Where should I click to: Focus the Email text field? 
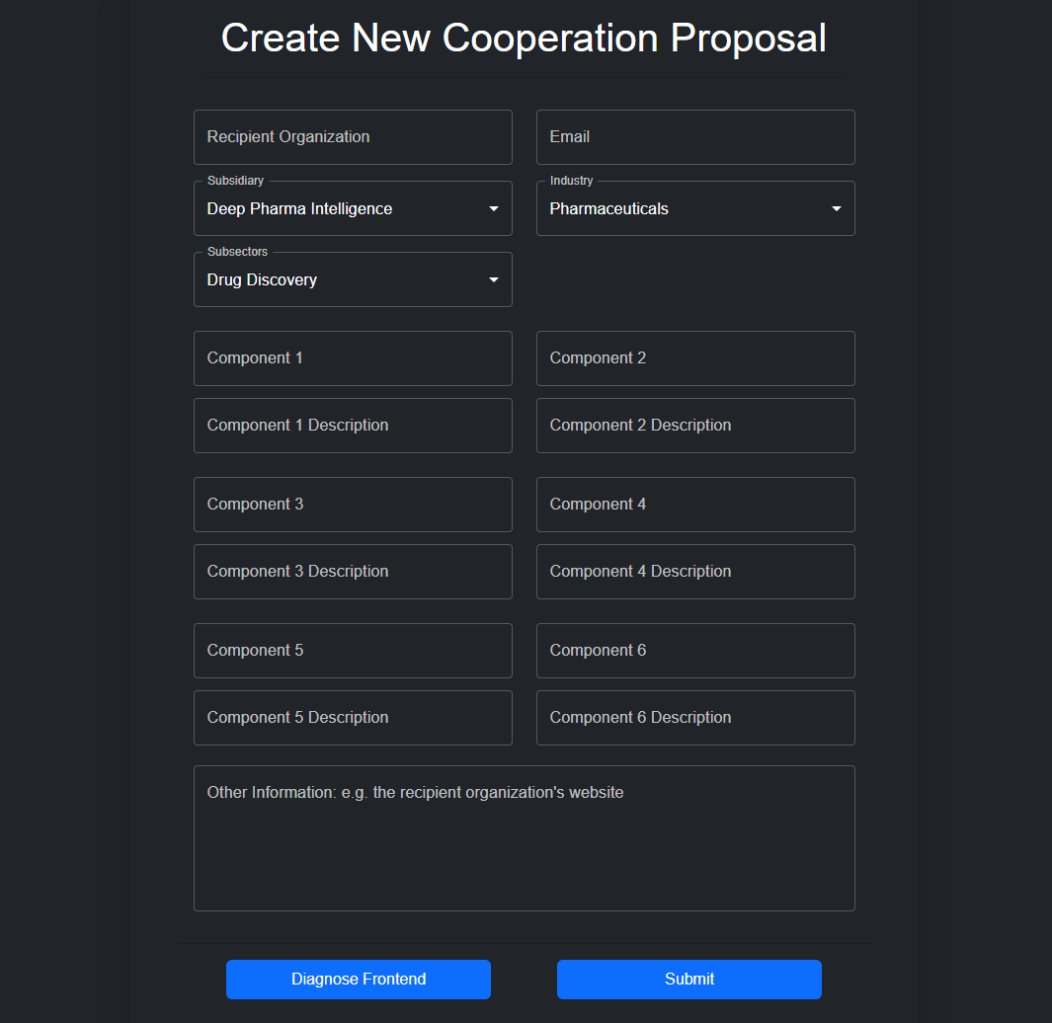tap(694, 137)
